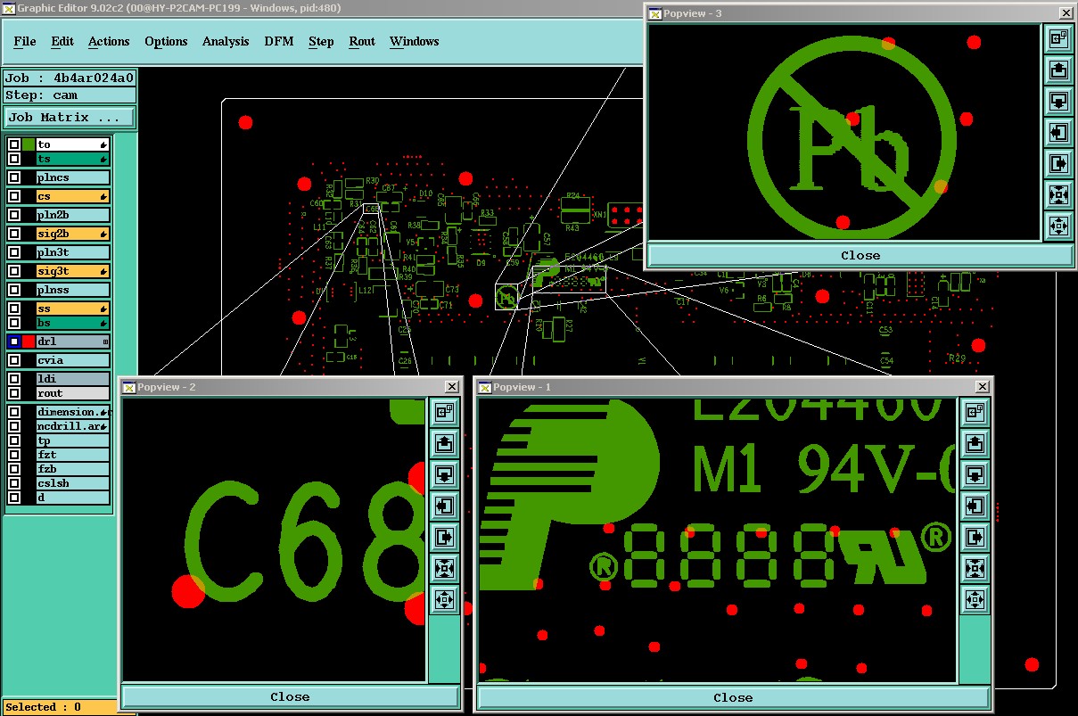1078x716 pixels.
Task: Pan right in Popview - 2
Action: point(444,537)
